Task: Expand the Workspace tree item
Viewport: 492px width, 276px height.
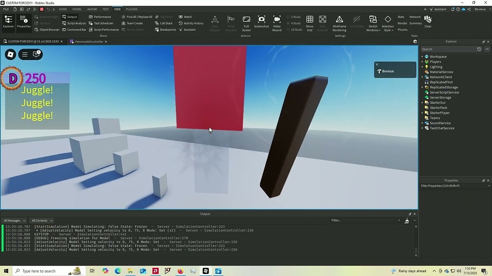Action: (422, 57)
